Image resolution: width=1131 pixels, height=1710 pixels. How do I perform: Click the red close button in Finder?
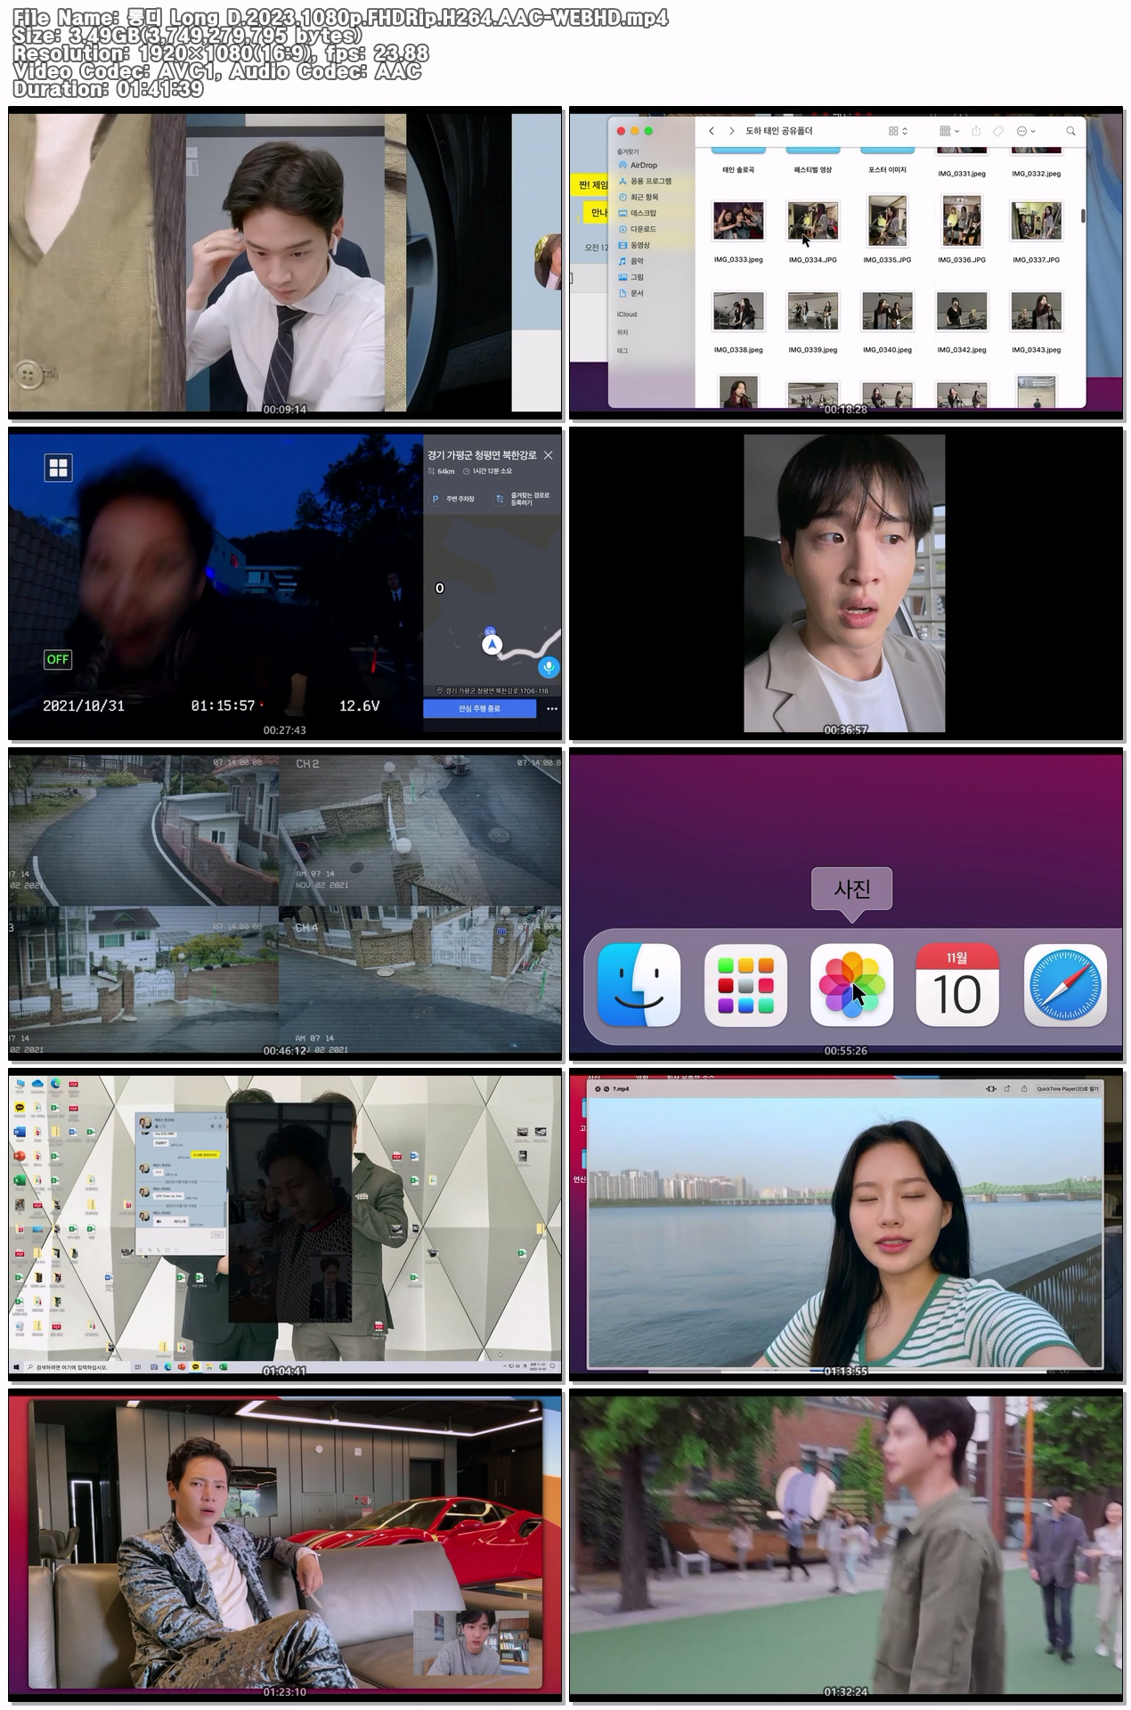[622, 131]
